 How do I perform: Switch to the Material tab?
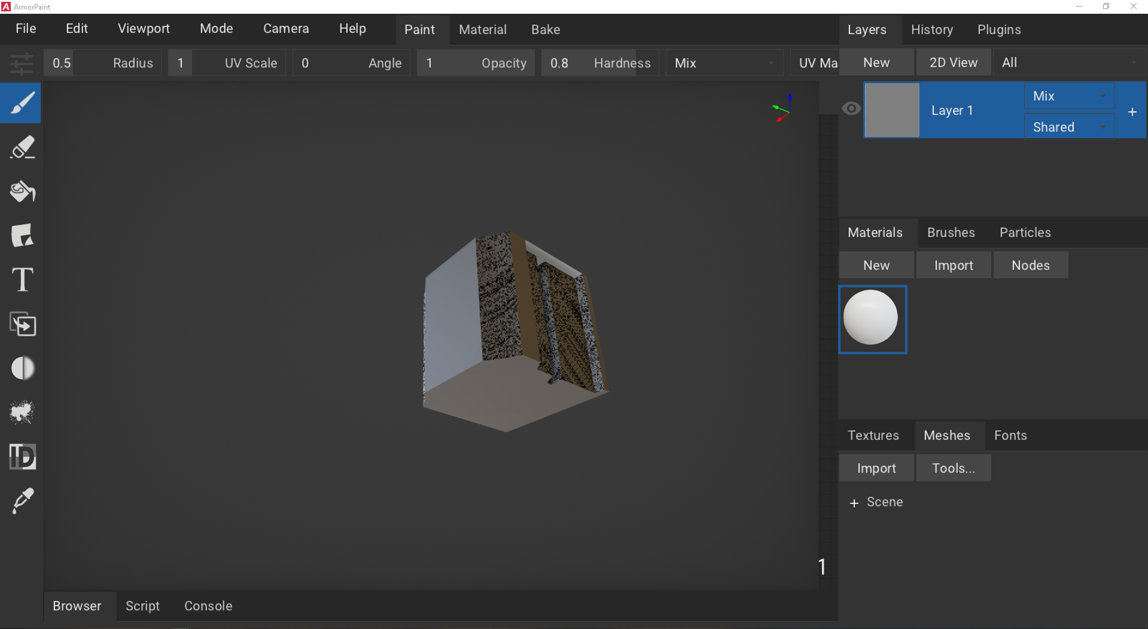pos(482,29)
